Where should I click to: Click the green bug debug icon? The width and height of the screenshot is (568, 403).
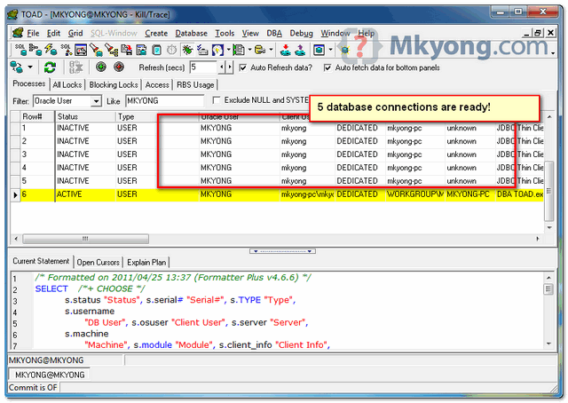[187, 50]
